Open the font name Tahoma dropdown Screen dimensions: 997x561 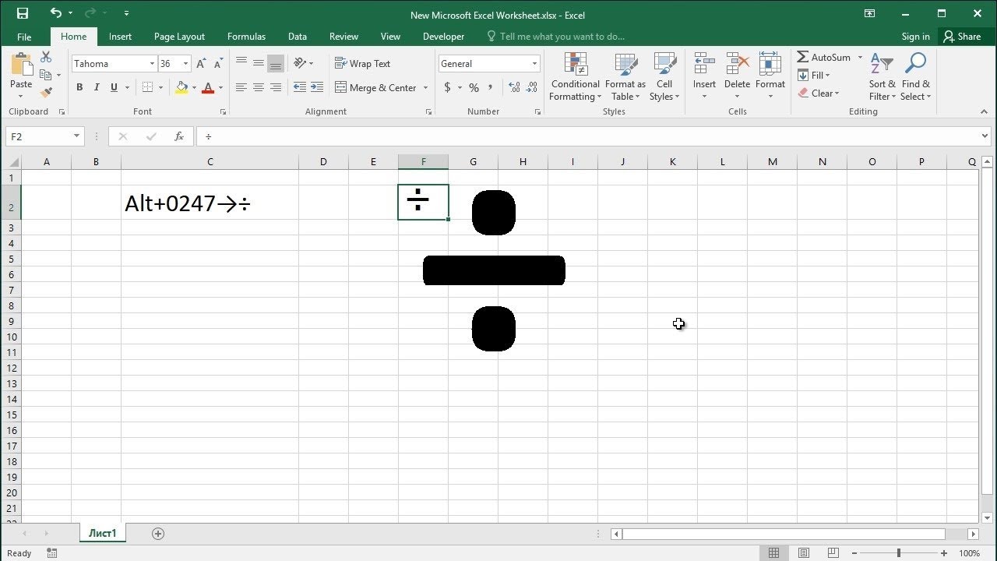[152, 64]
